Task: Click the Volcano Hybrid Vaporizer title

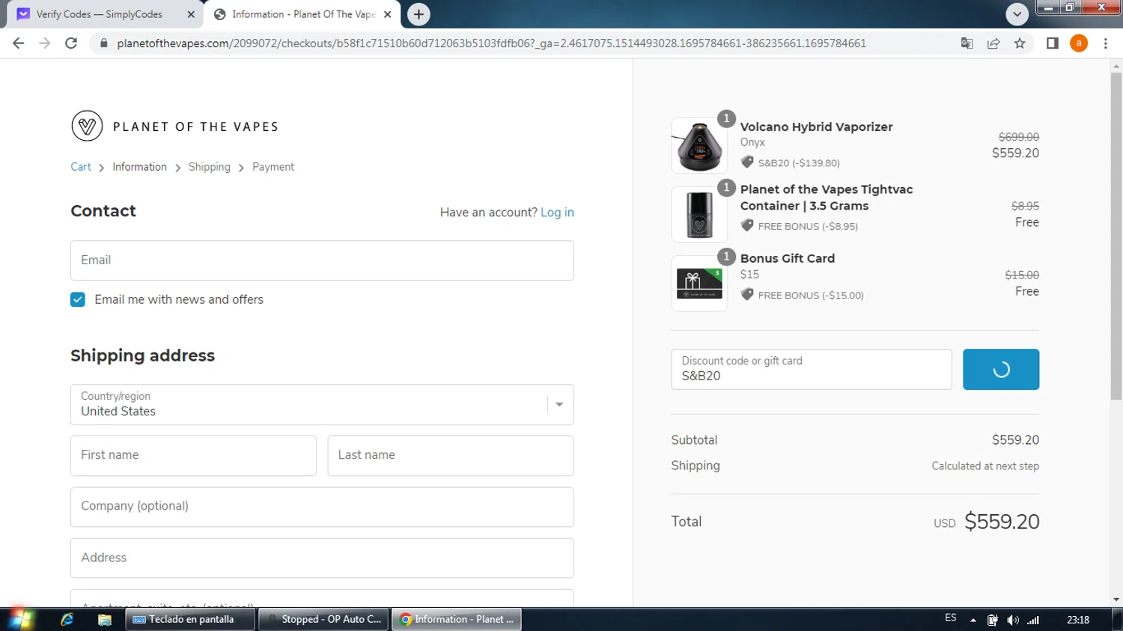Action: pos(817,127)
